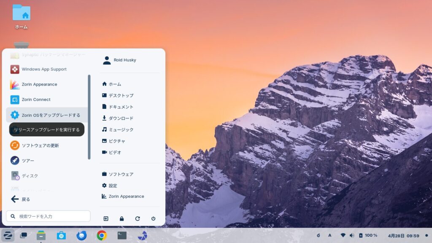
Task: Click the log out icon in menu
Action: (x=106, y=219)
